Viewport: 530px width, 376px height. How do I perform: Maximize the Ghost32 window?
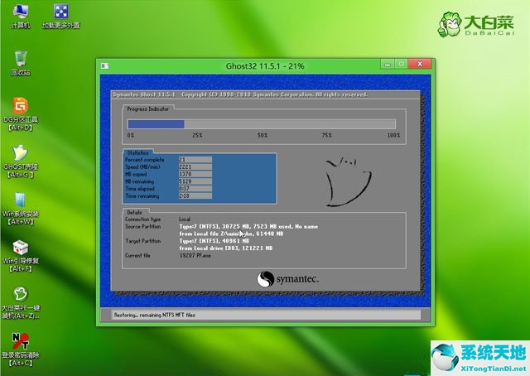(401, 64)
